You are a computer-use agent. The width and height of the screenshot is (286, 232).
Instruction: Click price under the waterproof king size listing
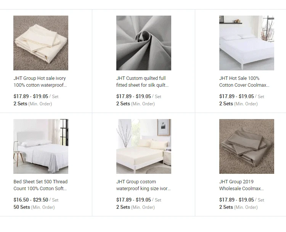(133, 200)
